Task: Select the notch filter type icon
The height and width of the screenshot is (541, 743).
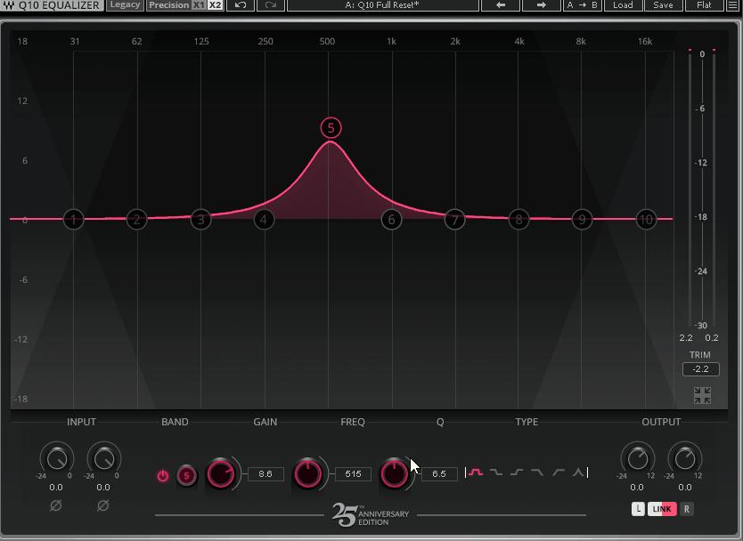Action: (577, 472)
